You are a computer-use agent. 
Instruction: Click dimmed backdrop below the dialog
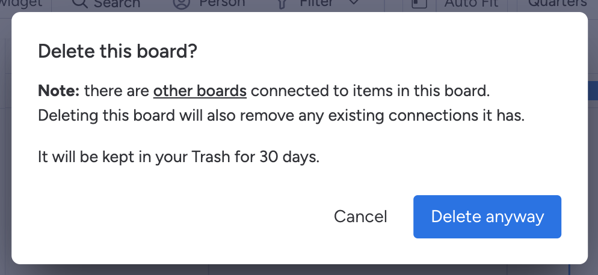[301, 270]
